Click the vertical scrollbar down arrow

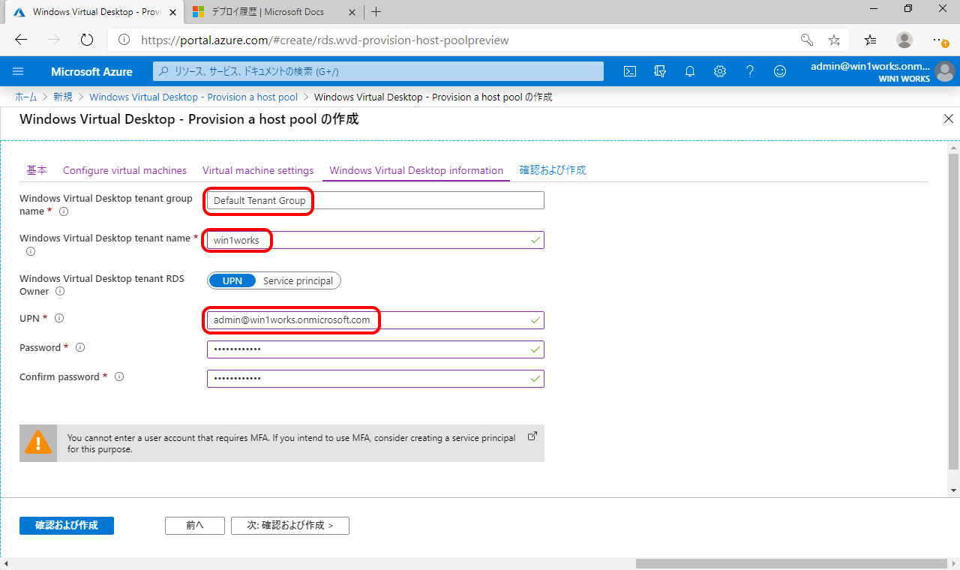953,490
